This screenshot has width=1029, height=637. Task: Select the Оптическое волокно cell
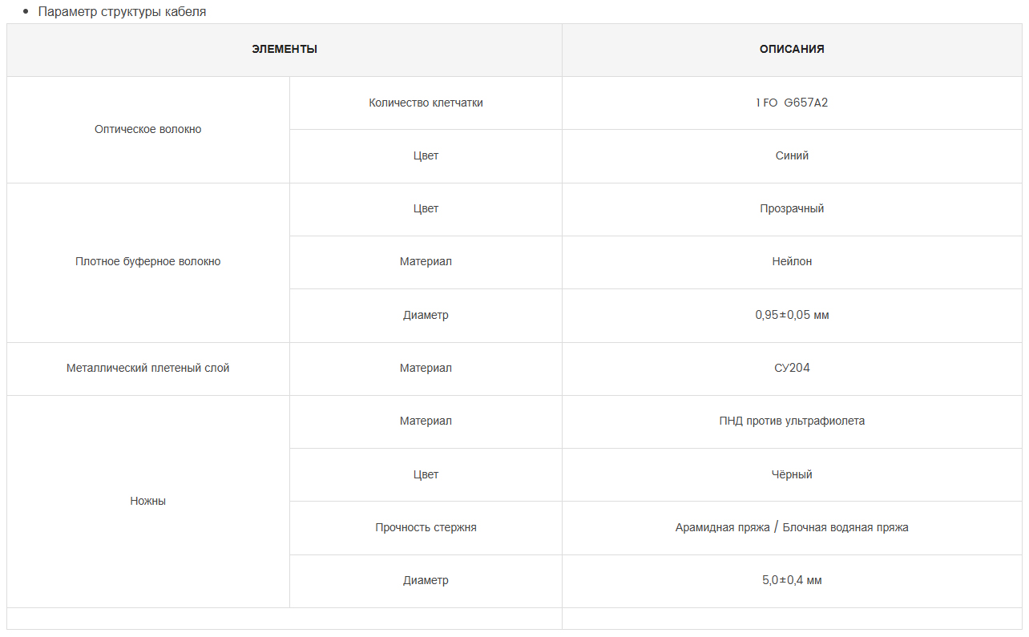[x=148, y=130]
